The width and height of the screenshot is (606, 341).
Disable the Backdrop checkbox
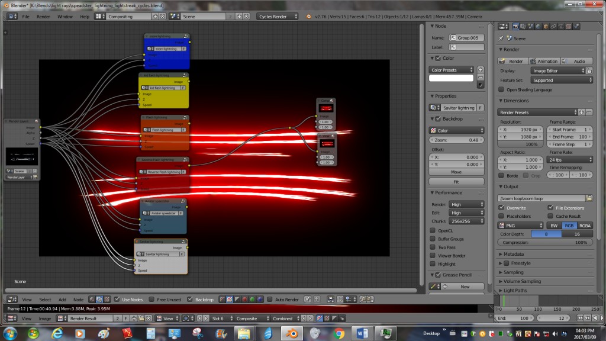pos(189,300)
